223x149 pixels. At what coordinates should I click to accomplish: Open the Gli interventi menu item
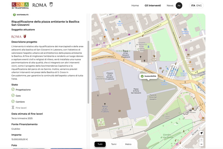coord(153,5)
